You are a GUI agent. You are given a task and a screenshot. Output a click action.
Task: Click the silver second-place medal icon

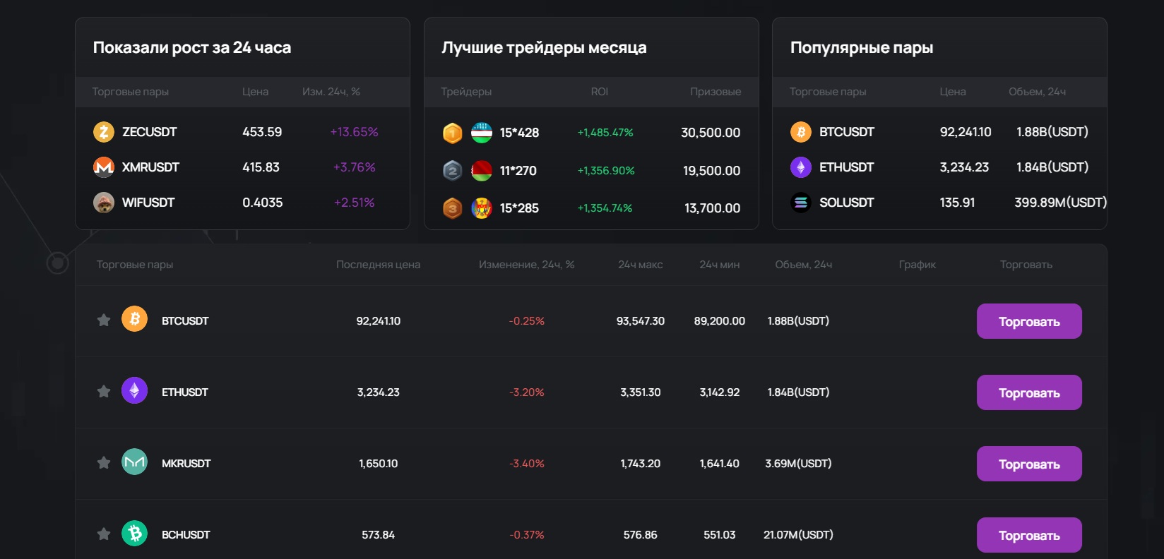pos(453,170)
